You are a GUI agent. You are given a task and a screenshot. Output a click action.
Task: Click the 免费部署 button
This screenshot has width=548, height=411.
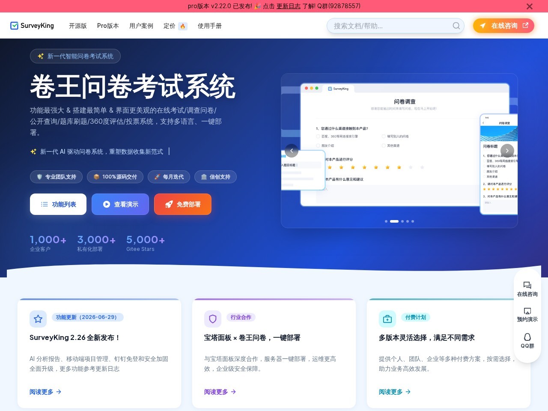click(183, 204)
